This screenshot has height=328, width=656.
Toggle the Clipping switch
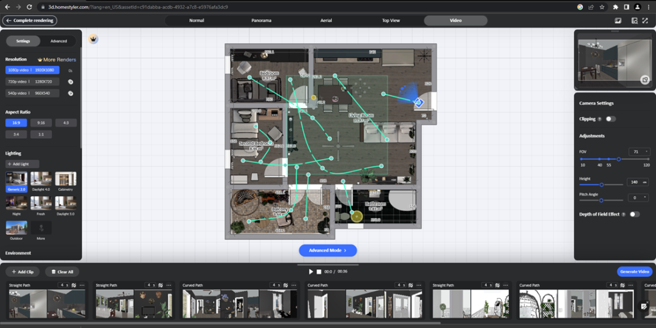click(611, 119)
